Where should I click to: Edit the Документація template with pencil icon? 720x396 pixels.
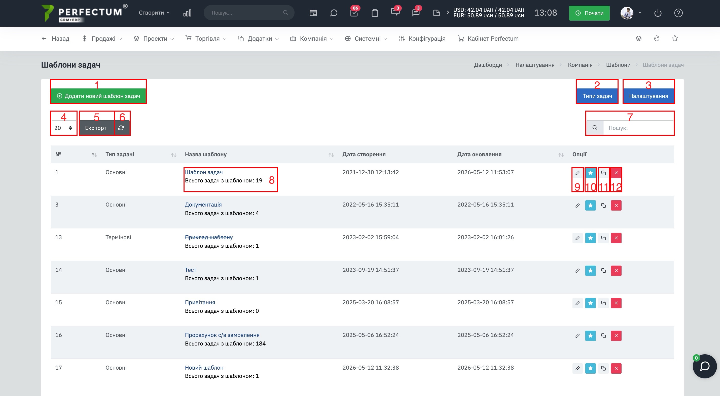578,206
